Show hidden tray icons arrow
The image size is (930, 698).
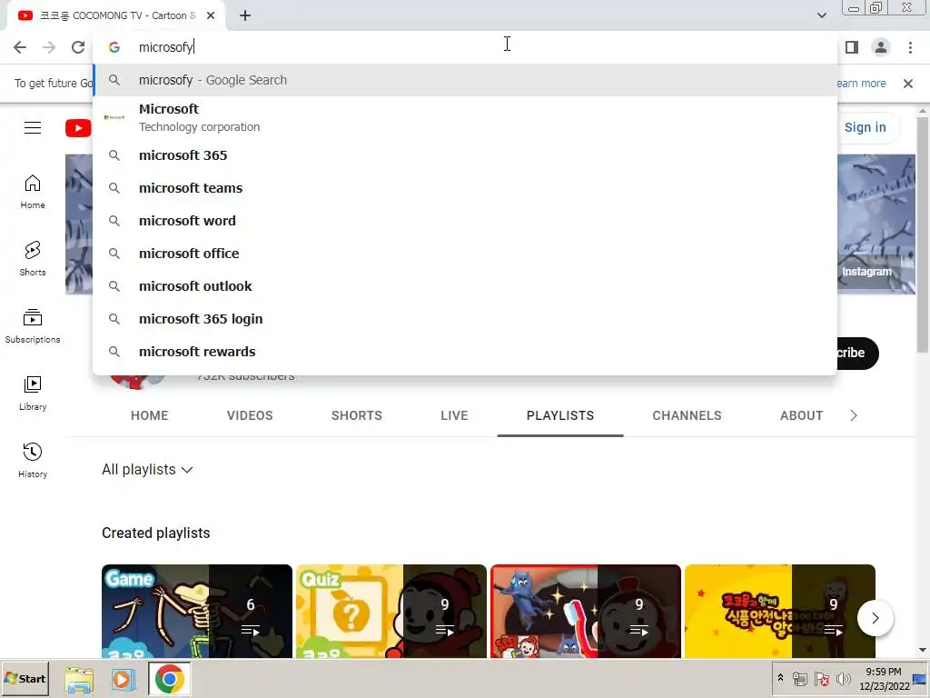[x=780, y=678]
